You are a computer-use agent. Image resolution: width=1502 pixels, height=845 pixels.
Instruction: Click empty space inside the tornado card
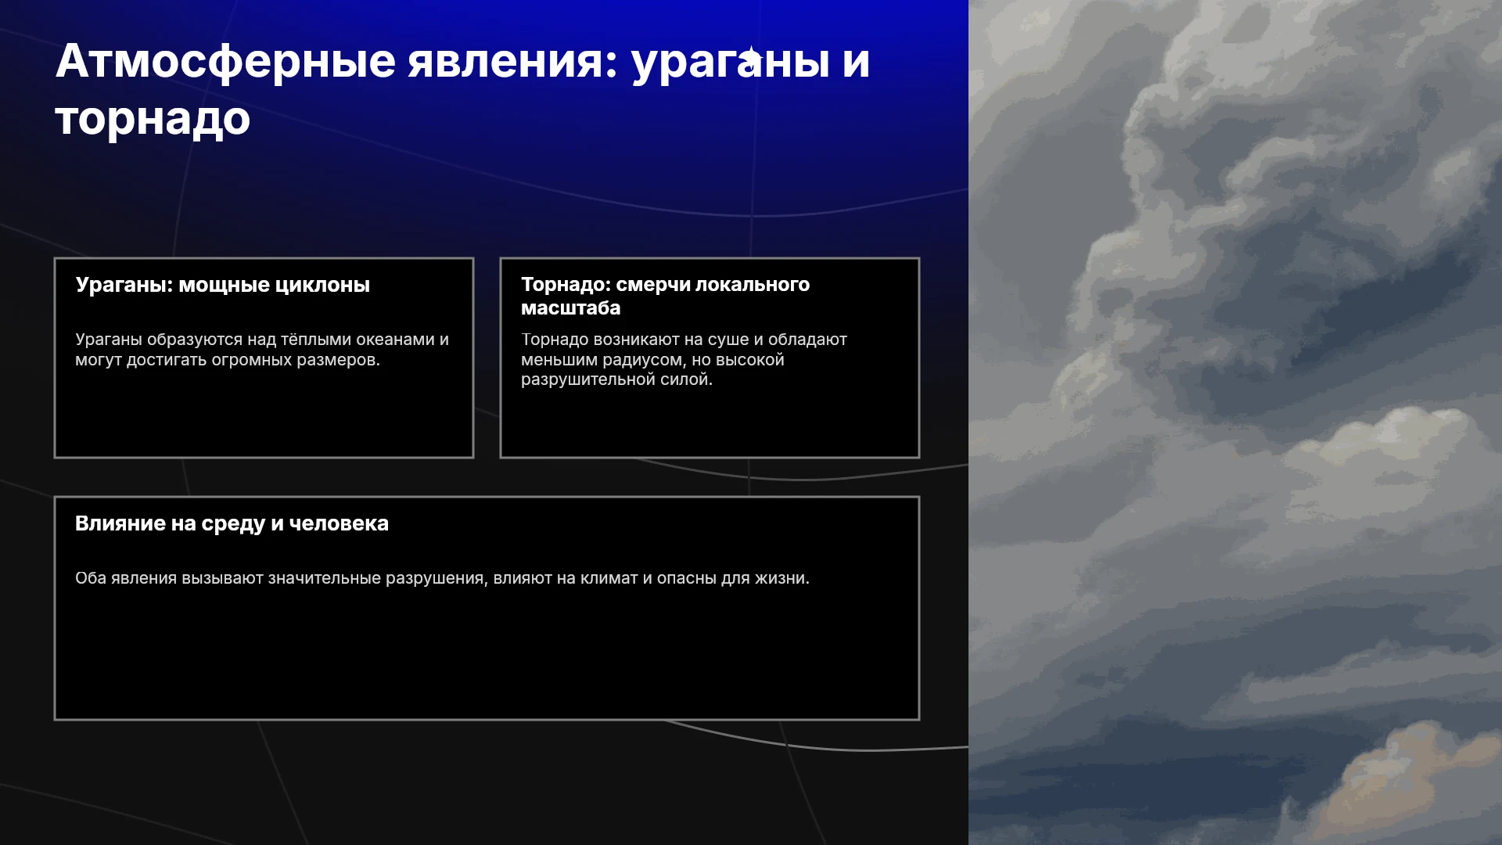click(x=710, y=424)
